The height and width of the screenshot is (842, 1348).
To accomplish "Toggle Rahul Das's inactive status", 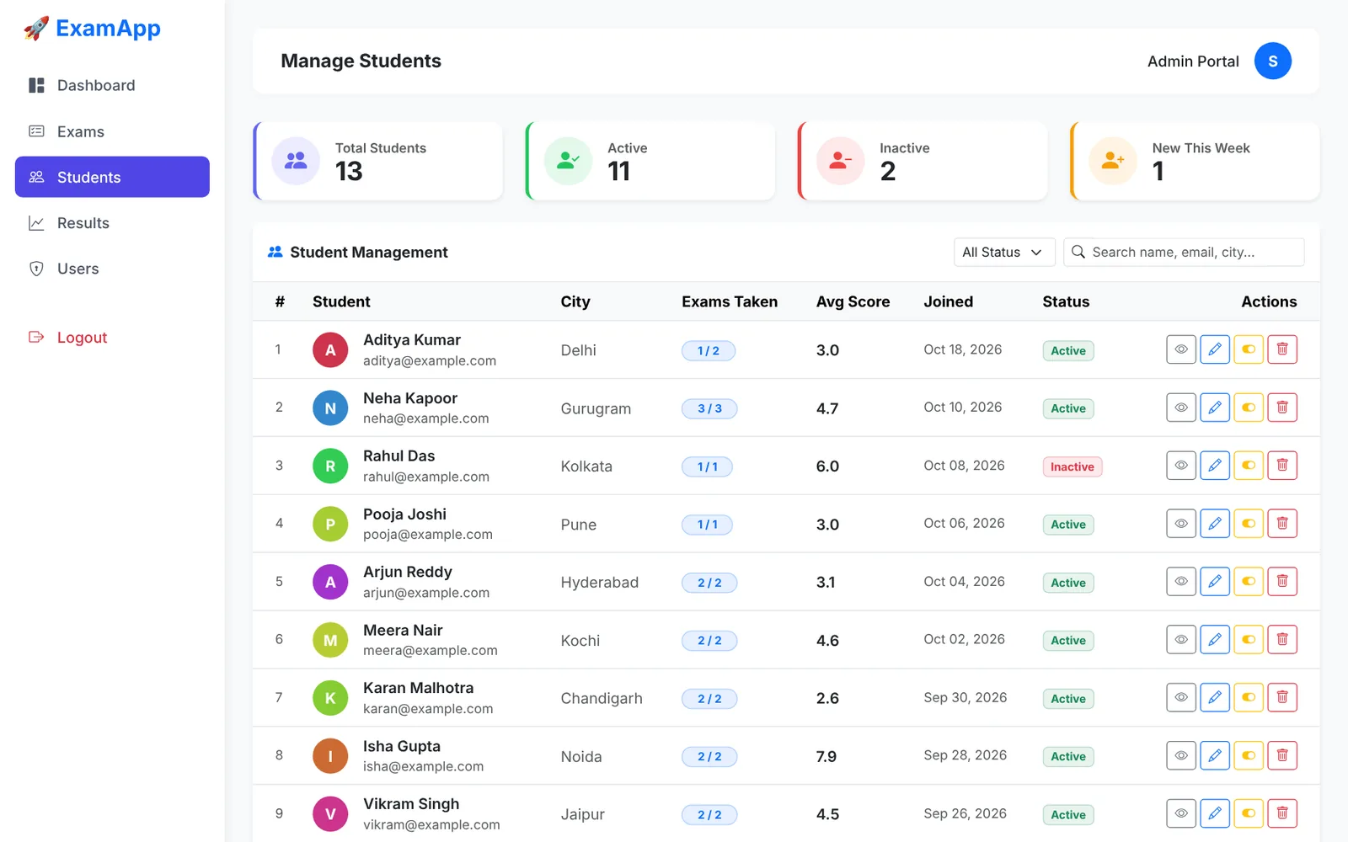I will coord(1249,466).
